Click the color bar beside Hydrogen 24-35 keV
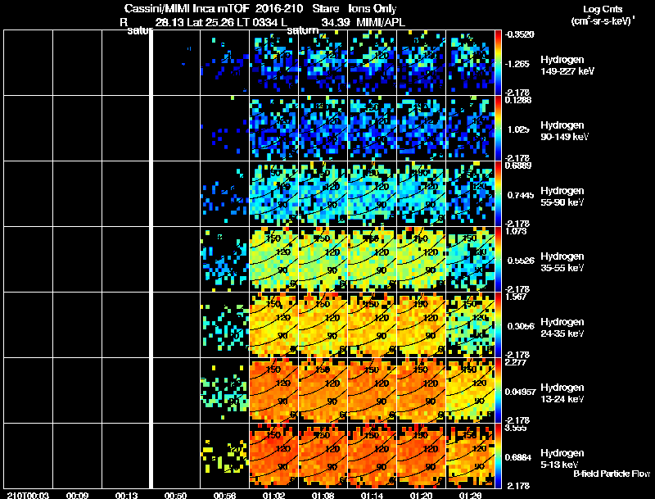Image resolution: width=655 pixels, height=499 pixels. [x=498, y=325]
